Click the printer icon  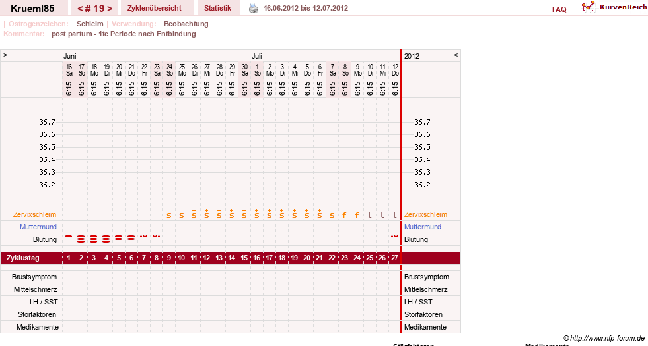coord(254,8)
